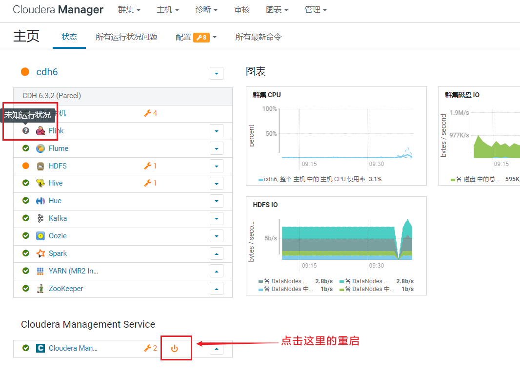This screenshot has height=378, width=520.
Task: Open the YARN service actions dropdown
Action: pyautogui.click(x=217, y=272)
